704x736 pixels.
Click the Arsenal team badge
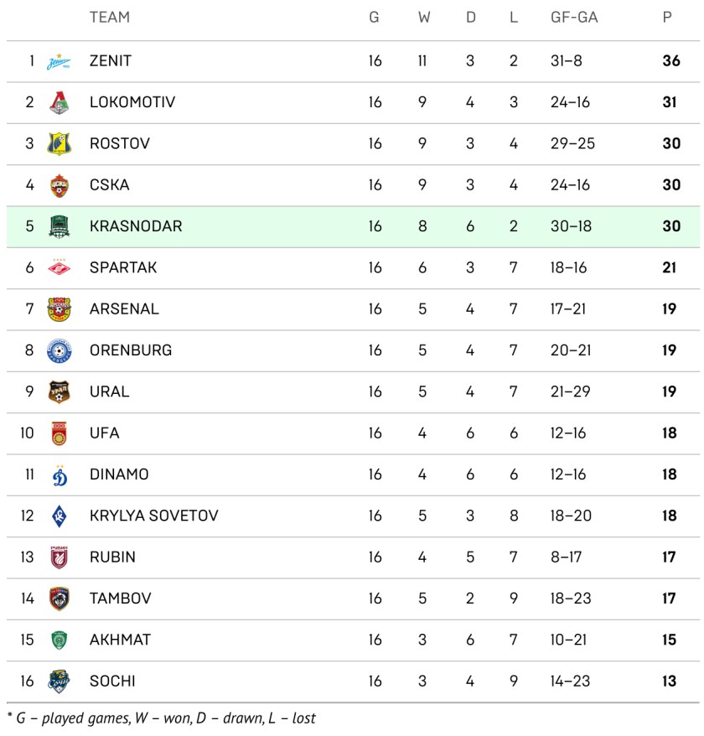pos(59,308)
